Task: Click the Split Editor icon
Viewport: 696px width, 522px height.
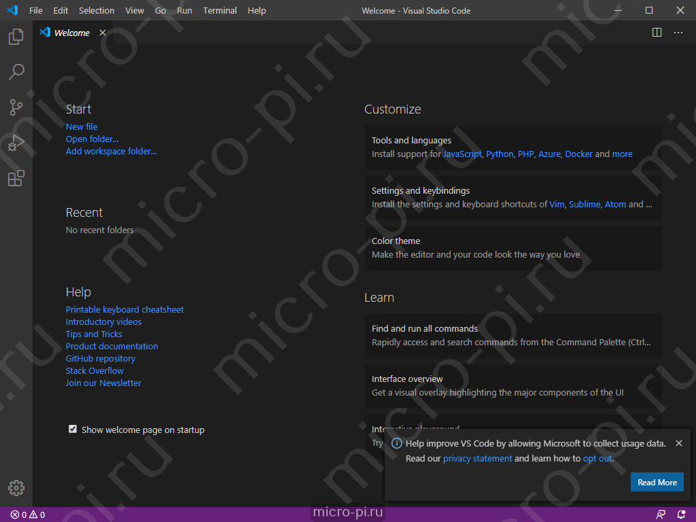Action: 657,33
